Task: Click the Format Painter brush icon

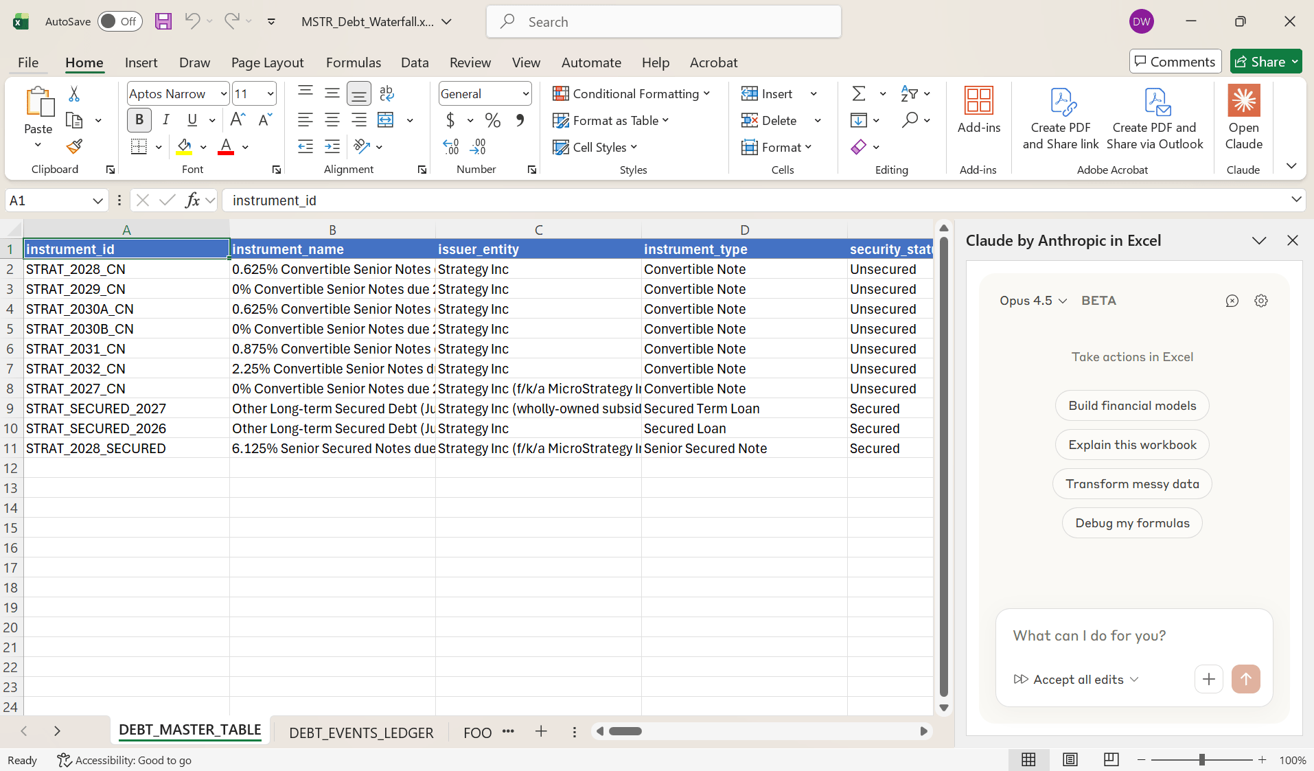Action: point(74,146)
